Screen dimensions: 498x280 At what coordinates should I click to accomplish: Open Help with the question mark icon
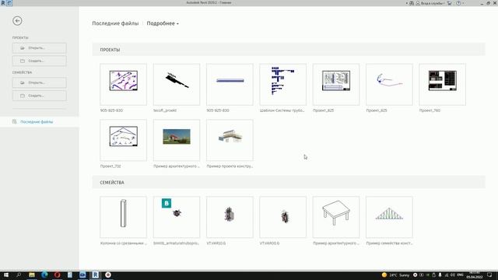point(458,3)
